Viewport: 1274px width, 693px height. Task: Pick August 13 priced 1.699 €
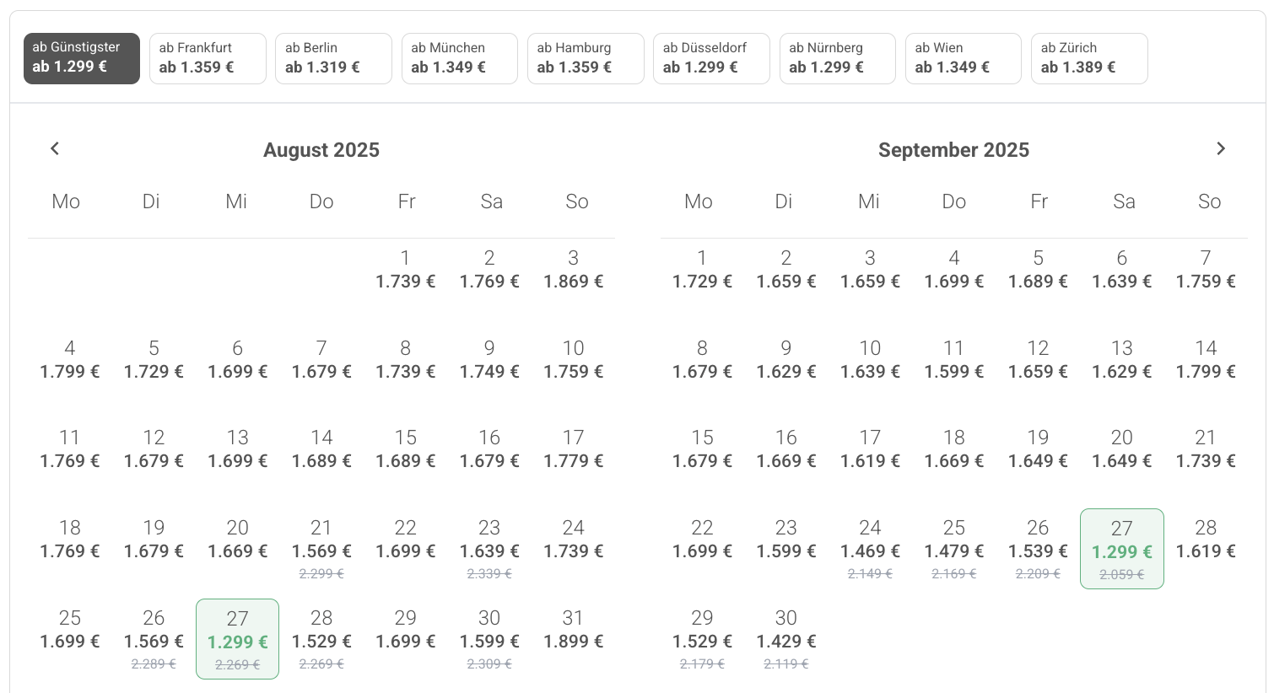pos(238,449)
